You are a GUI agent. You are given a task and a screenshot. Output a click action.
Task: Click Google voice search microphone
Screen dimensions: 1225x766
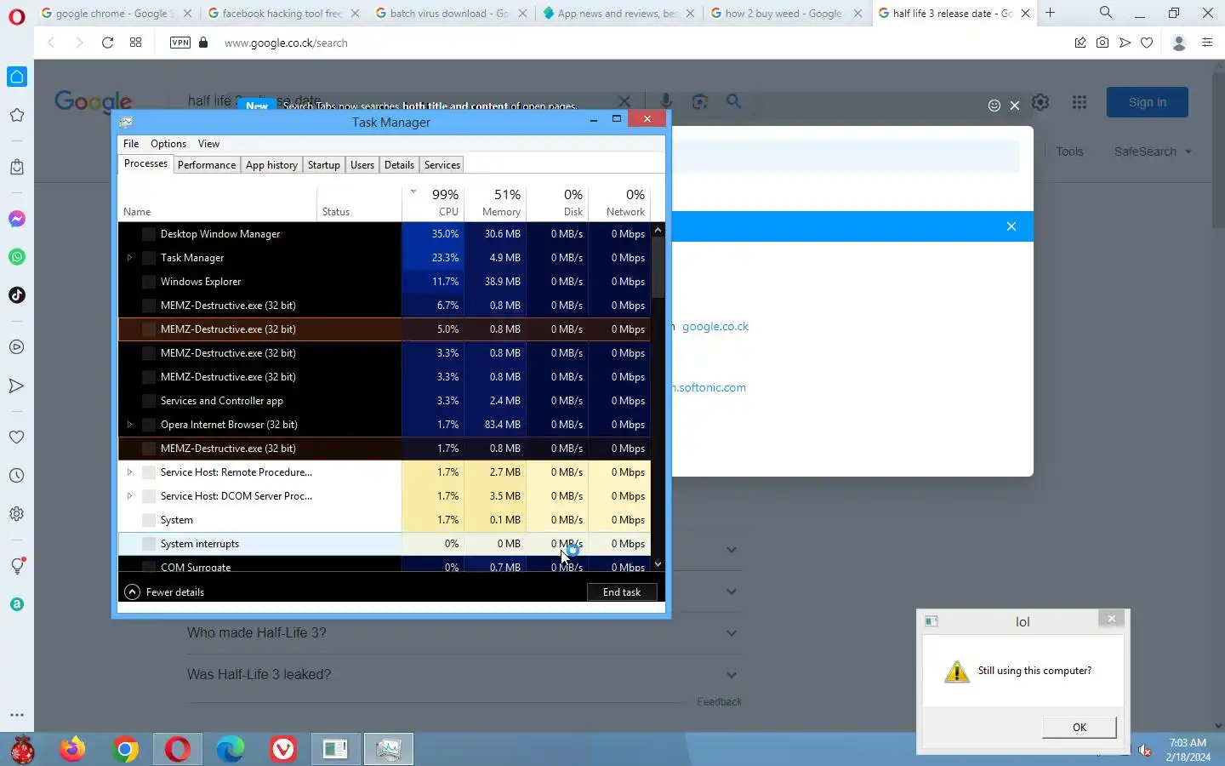tap(666, 102)
